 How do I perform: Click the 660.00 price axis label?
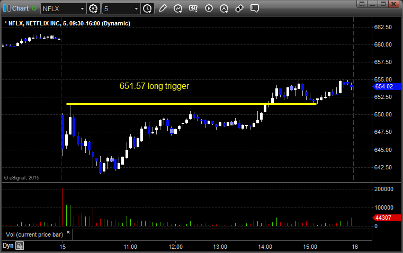pos(383,44)
